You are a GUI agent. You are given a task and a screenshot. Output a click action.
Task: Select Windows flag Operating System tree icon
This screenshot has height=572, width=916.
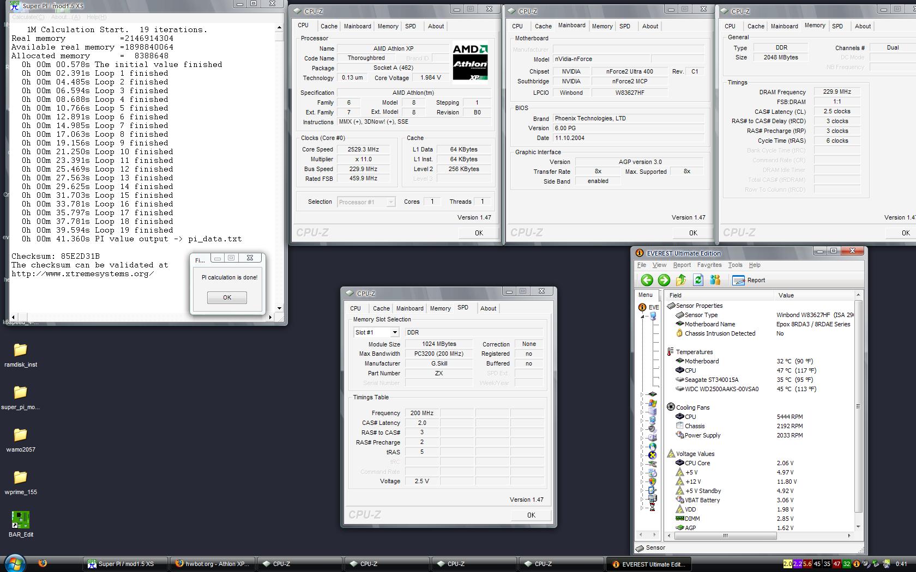tap(652, 403)
